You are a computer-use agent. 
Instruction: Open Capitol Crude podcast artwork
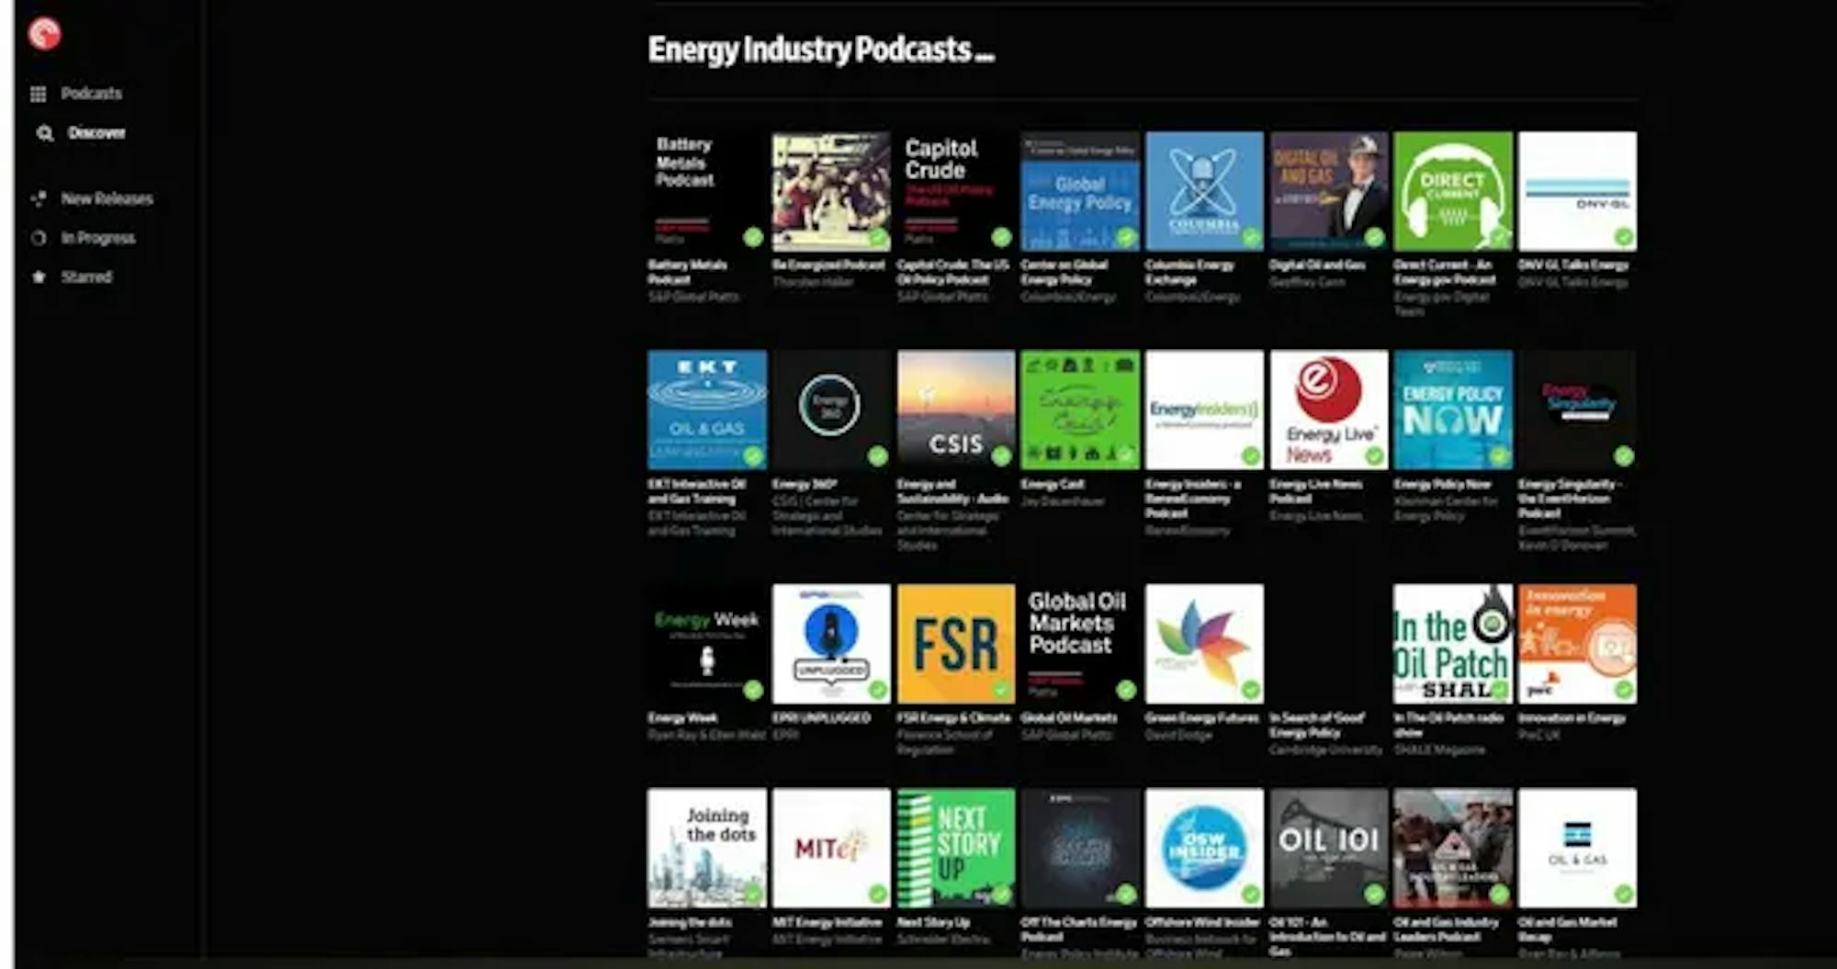[x=955, y=191]
